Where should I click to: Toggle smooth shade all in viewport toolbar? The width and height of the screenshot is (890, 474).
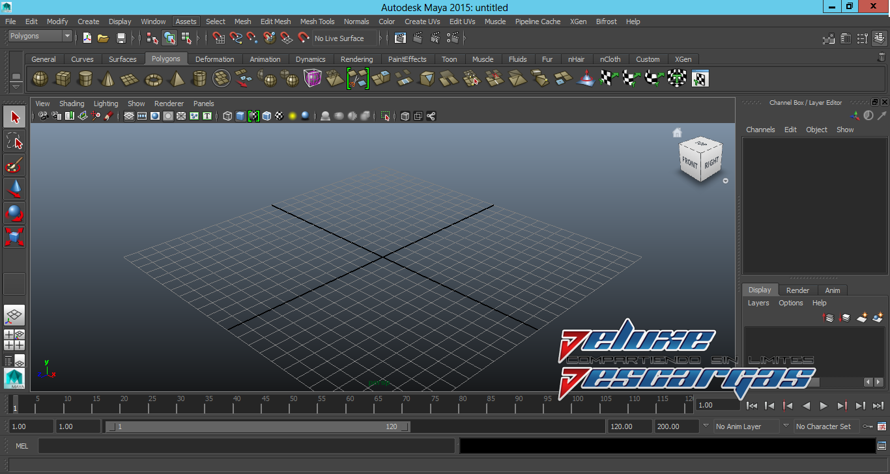click(240, 116)
